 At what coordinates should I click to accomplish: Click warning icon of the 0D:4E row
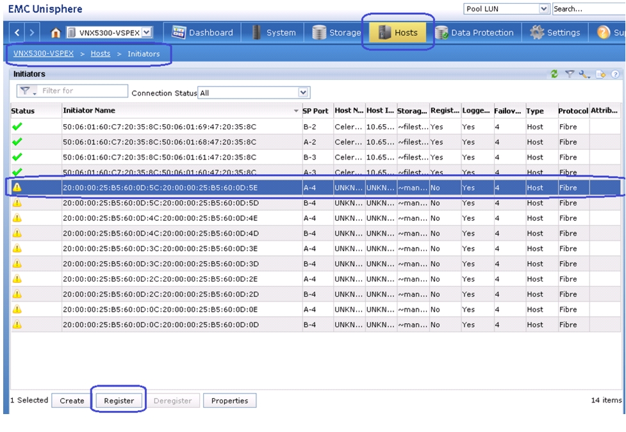pos(17,218)
